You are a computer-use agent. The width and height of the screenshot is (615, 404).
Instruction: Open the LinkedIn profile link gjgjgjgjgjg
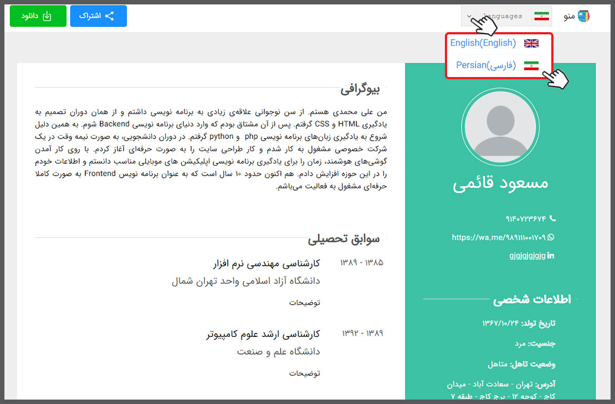pos(527,255)
